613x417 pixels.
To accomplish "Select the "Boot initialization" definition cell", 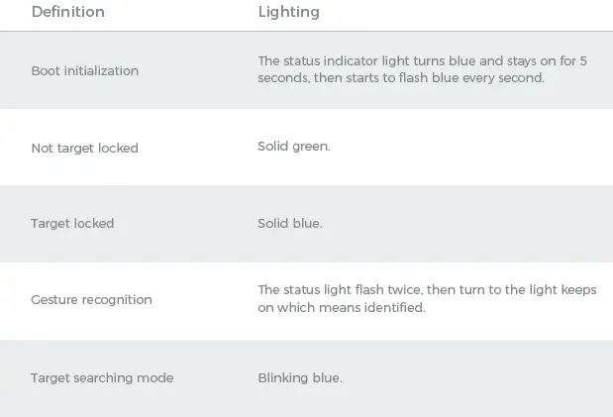I will (84, 71).
